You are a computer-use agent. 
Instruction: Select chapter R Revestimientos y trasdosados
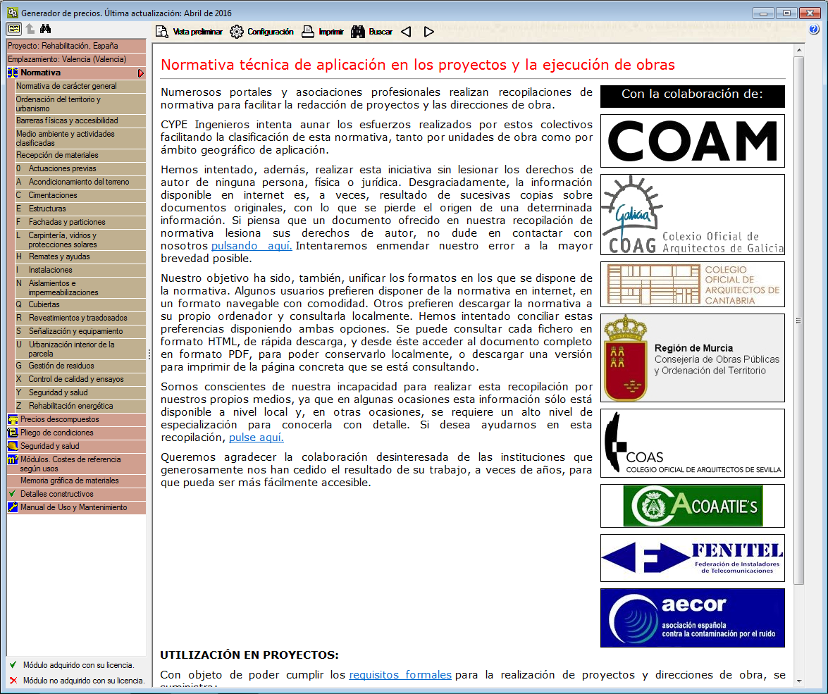coord(81,318)
